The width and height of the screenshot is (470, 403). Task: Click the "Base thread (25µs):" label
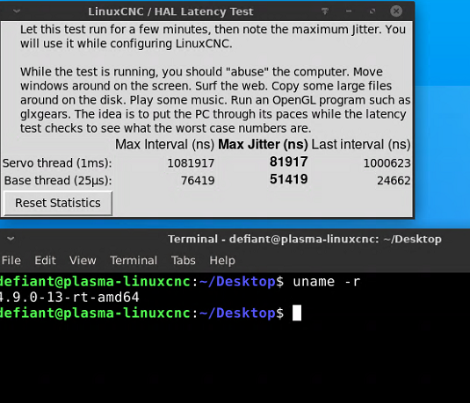point(58,181)
